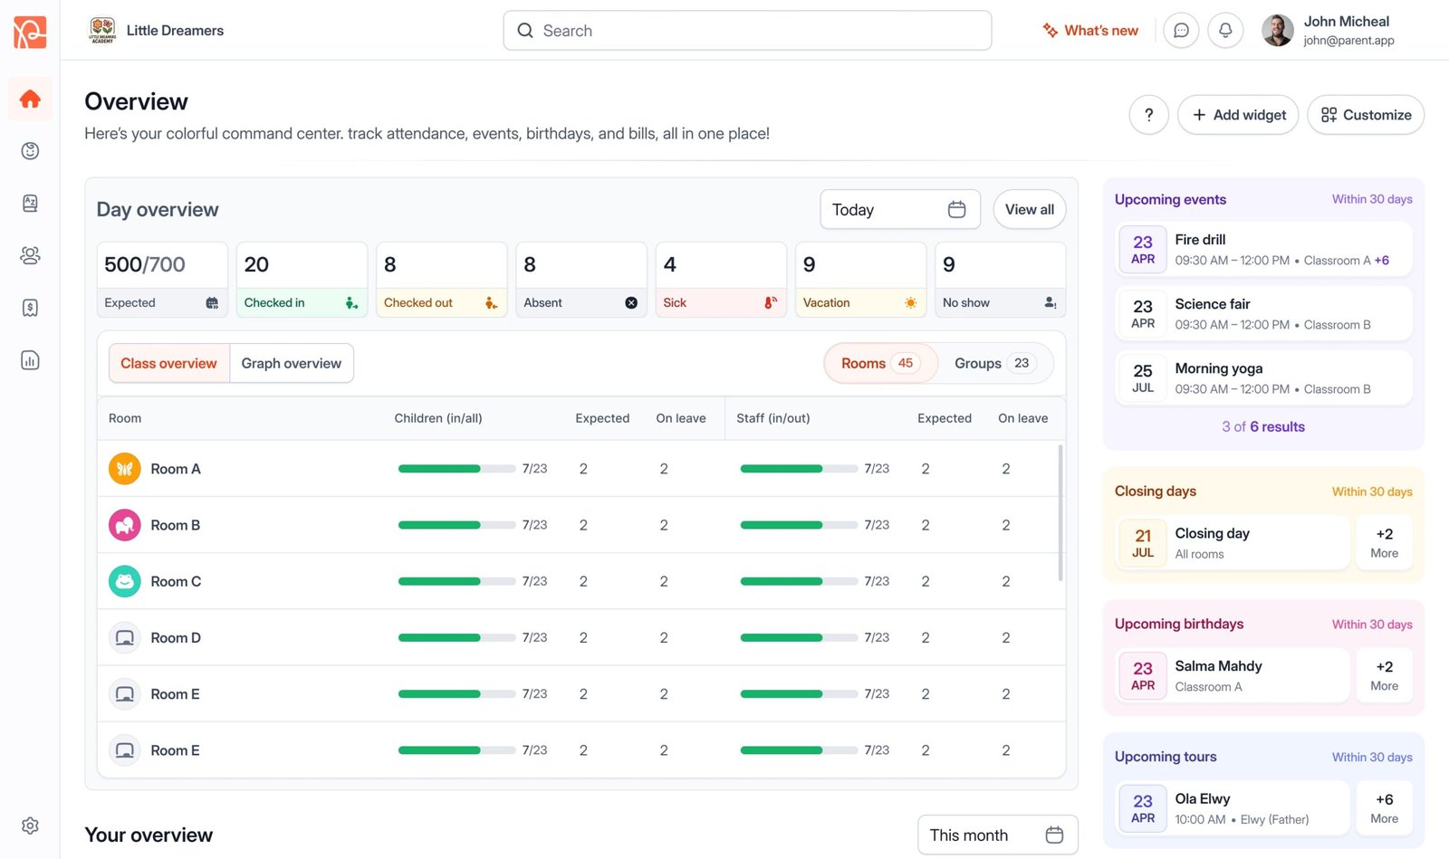Open the reports chart icon in sidebar
1449x859 pixels.
coord(30,360)
